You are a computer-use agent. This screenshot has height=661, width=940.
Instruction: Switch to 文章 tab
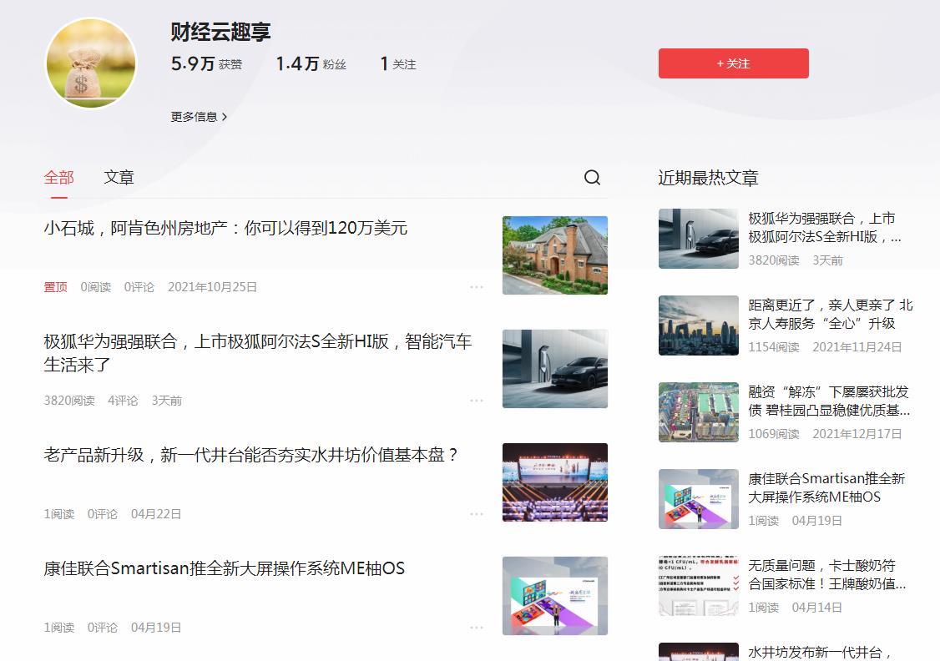coord(119,178)
